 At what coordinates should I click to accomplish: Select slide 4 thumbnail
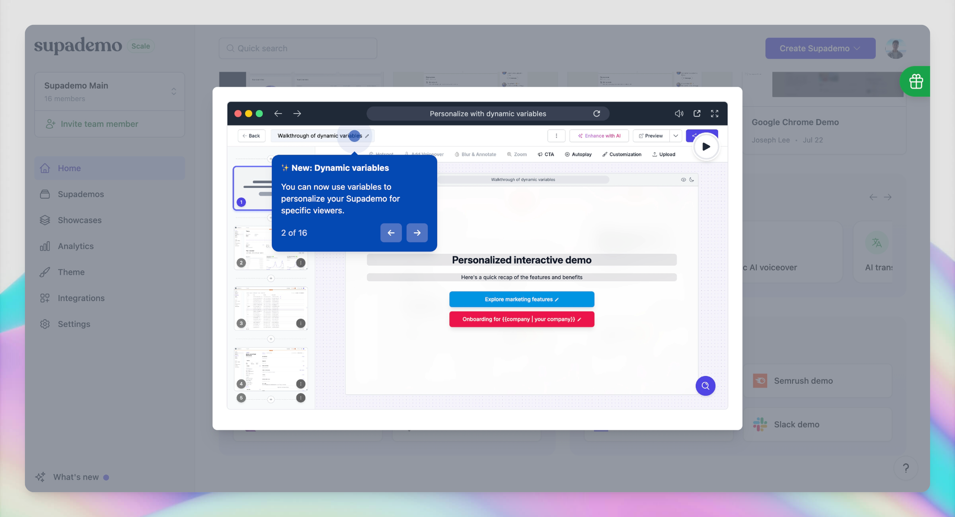pos(271,369)
